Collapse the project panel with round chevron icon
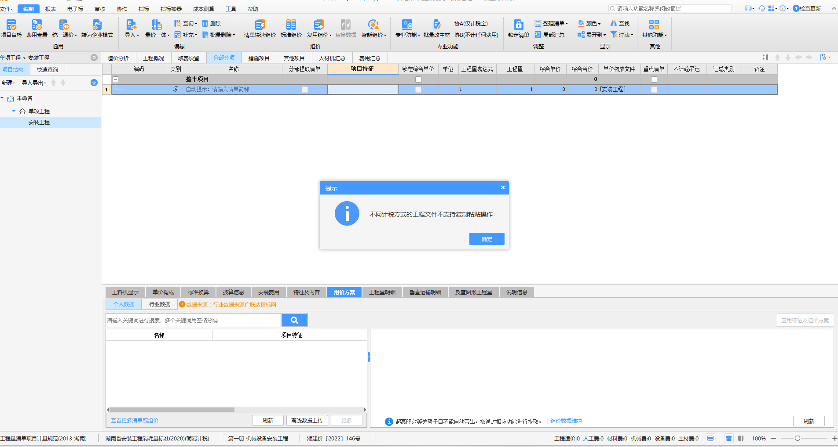The image size is (838, 447). pos(94,58)
